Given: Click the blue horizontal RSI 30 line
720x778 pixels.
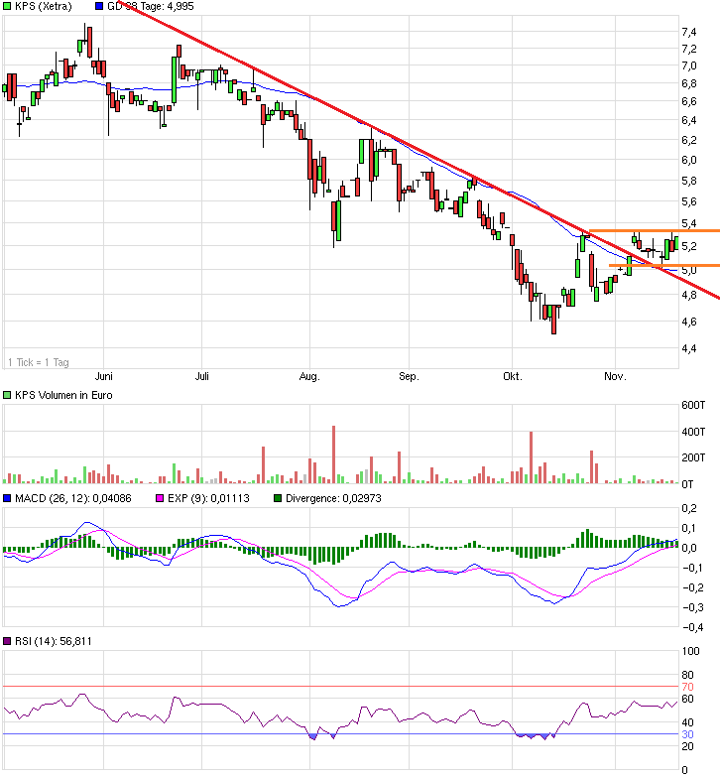Looking at the screenshot, I should [x=340, y=734].
